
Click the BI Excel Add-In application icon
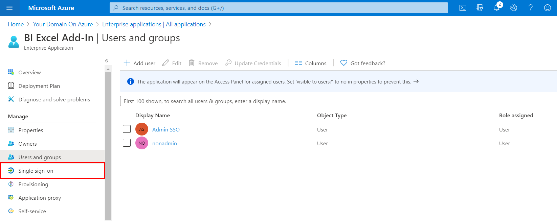click(x=14, y=42)
